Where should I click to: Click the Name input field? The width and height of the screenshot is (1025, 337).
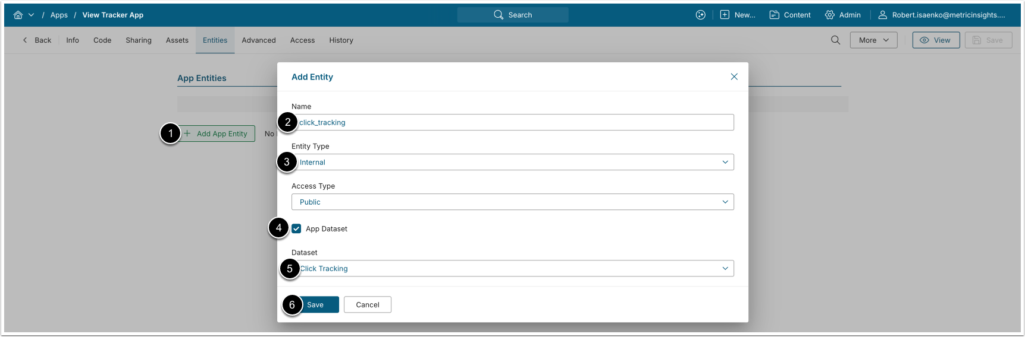513,122
